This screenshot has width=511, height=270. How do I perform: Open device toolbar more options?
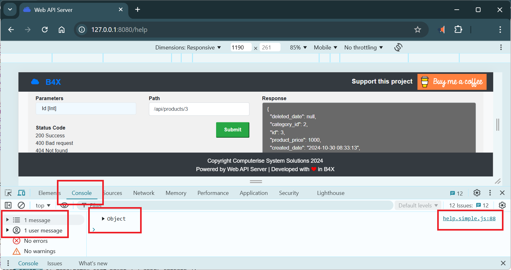(x=501, y=47)
